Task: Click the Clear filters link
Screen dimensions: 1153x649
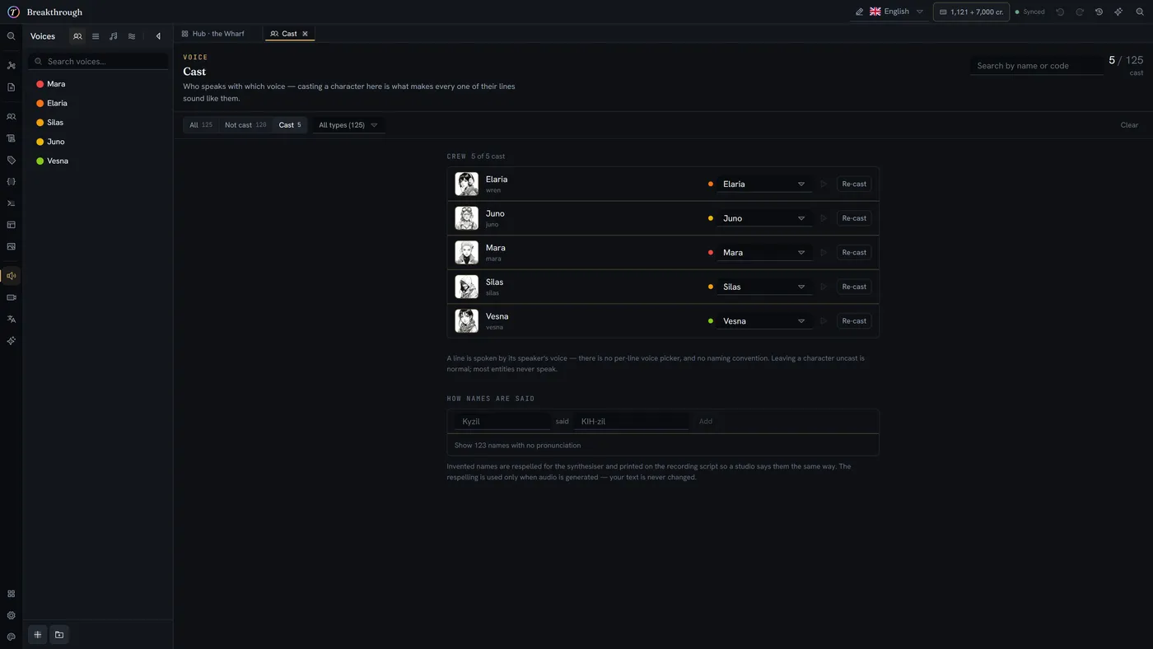Action: coord(1129,125)
